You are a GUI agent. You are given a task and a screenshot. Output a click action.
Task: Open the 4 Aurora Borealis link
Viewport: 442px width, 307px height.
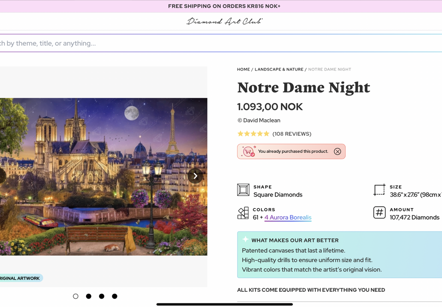coord(288,217)
